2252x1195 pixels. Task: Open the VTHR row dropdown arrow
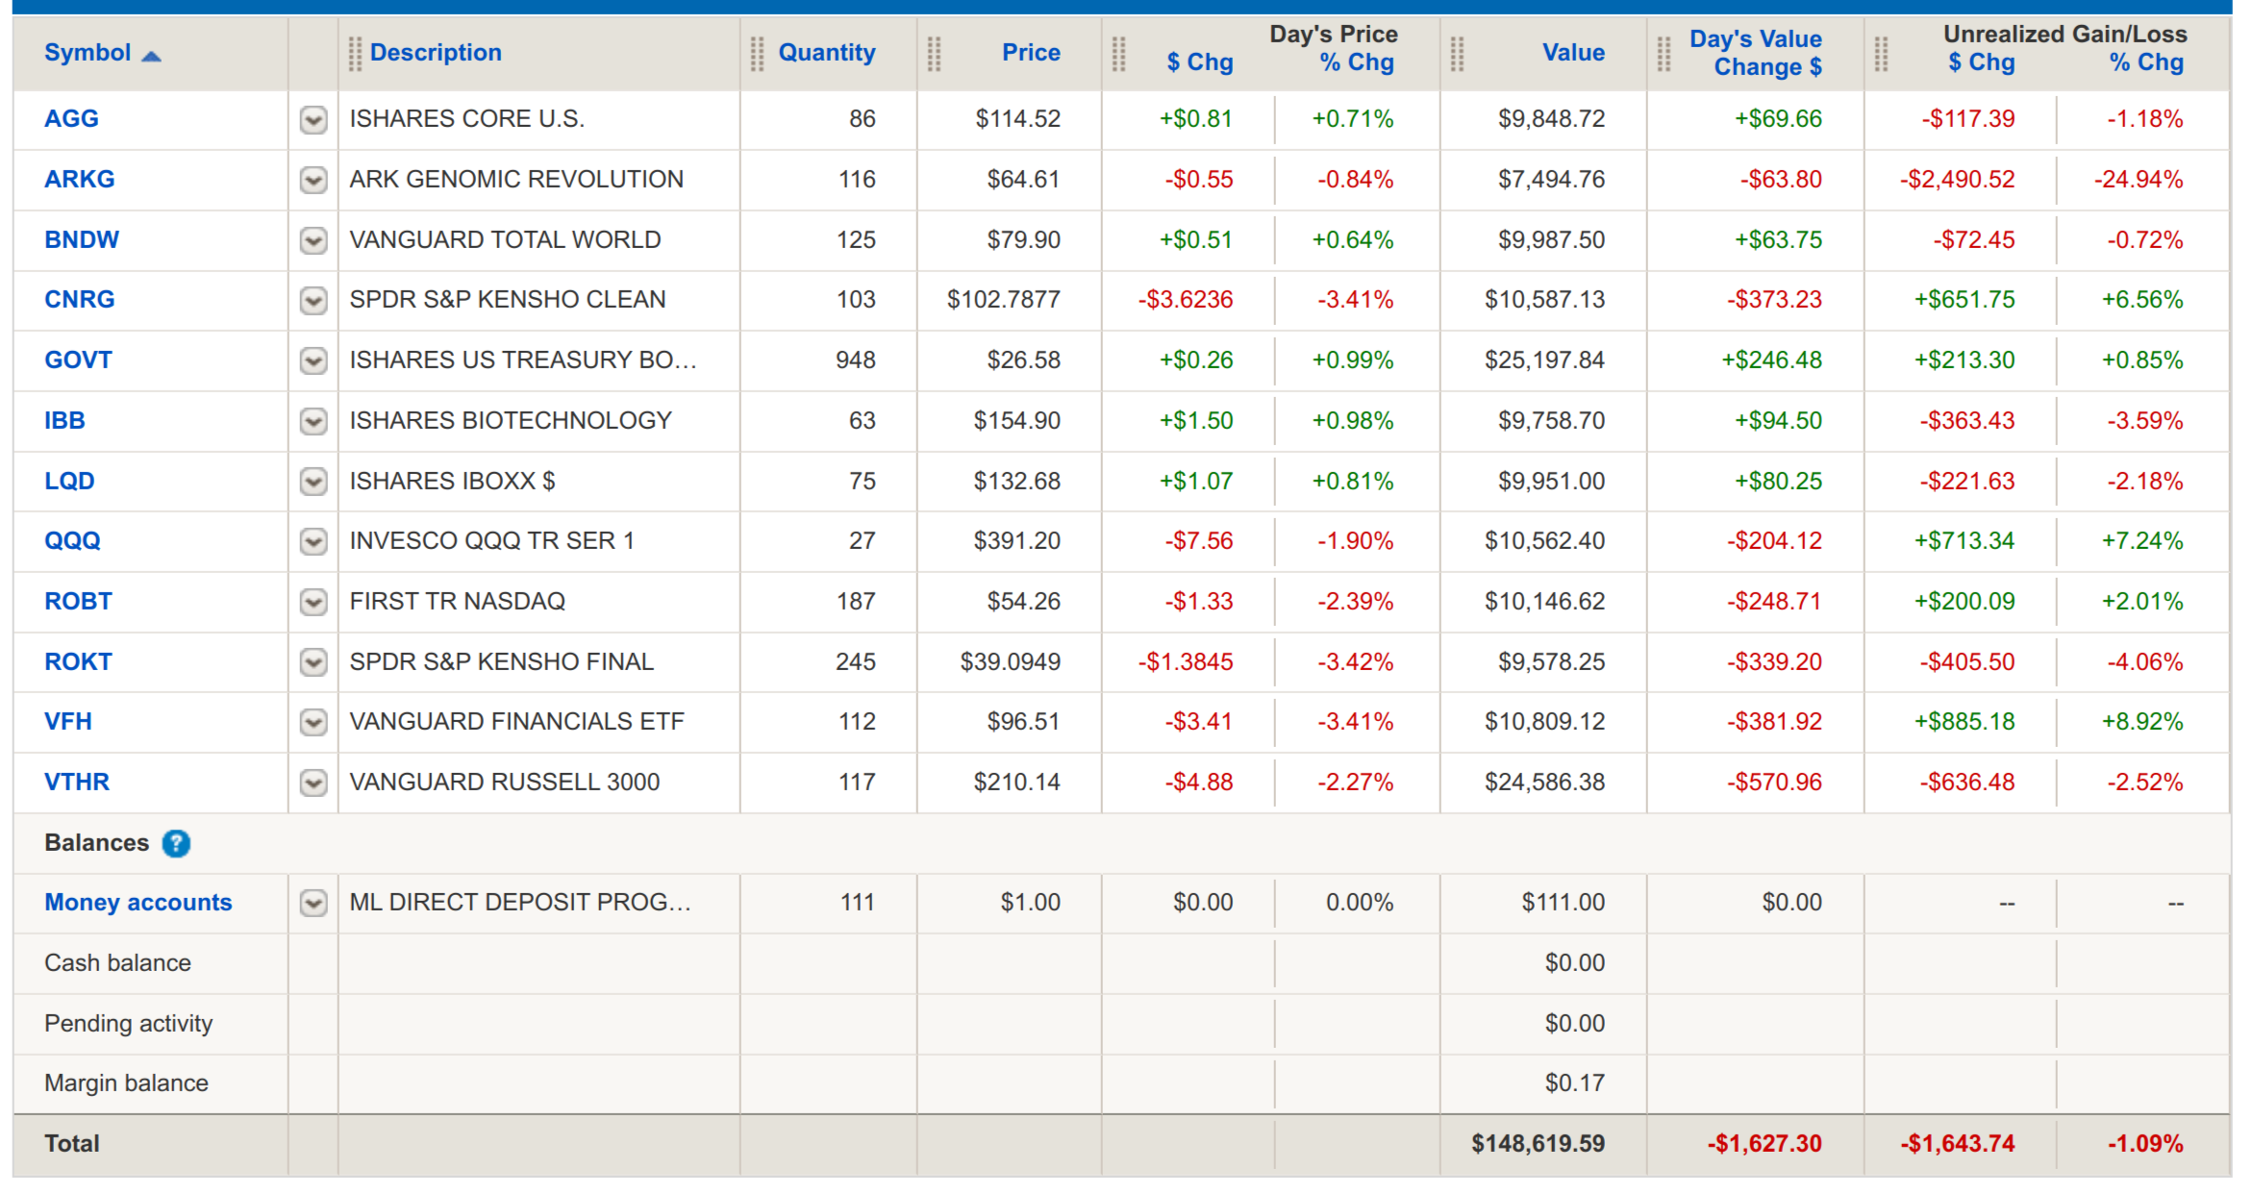click(x=313, y=783)
